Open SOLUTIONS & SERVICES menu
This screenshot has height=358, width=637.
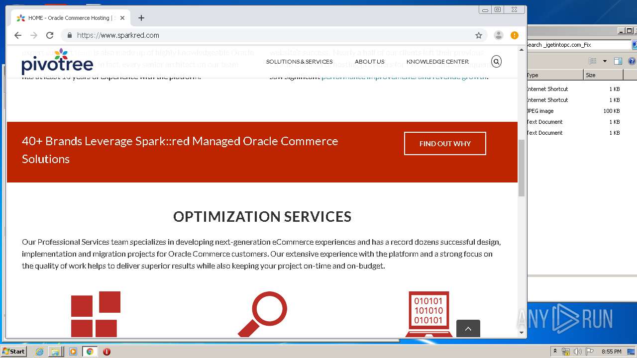299,62
